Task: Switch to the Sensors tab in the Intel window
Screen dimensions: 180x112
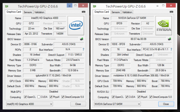Action: 28,12
